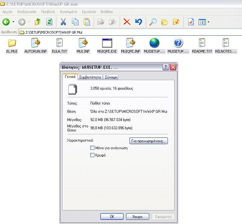The width and height of the screenshot is (242, 224).
Task: Open the Αρχείο menu
Action: click(7, 12)
